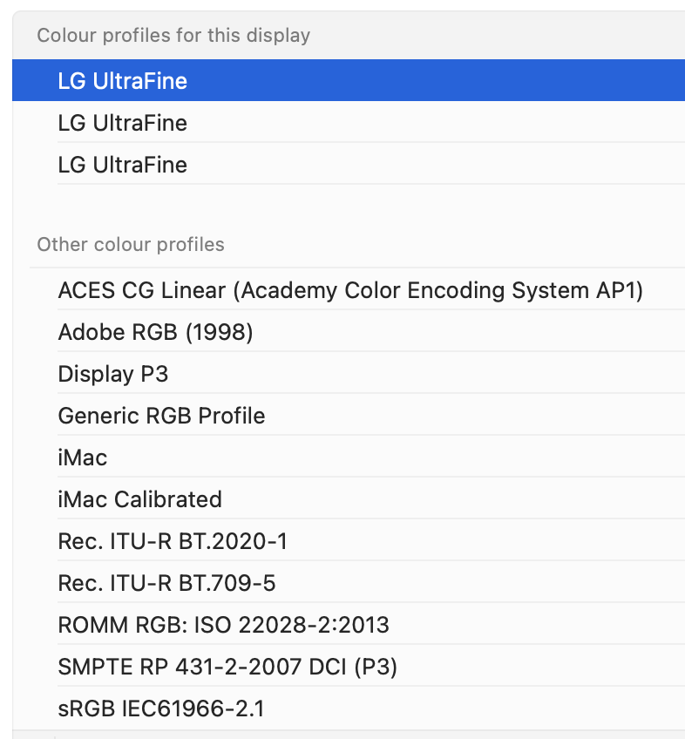Choose the Academy Color Encoding System AP1 entry
The width and height of the screenshot is (685, 739).
coord(350,290)
